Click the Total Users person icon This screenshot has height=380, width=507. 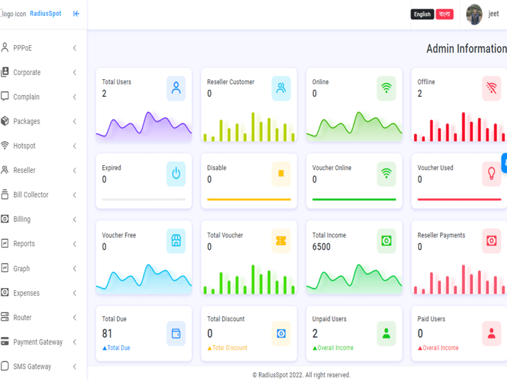click(176, 88)
